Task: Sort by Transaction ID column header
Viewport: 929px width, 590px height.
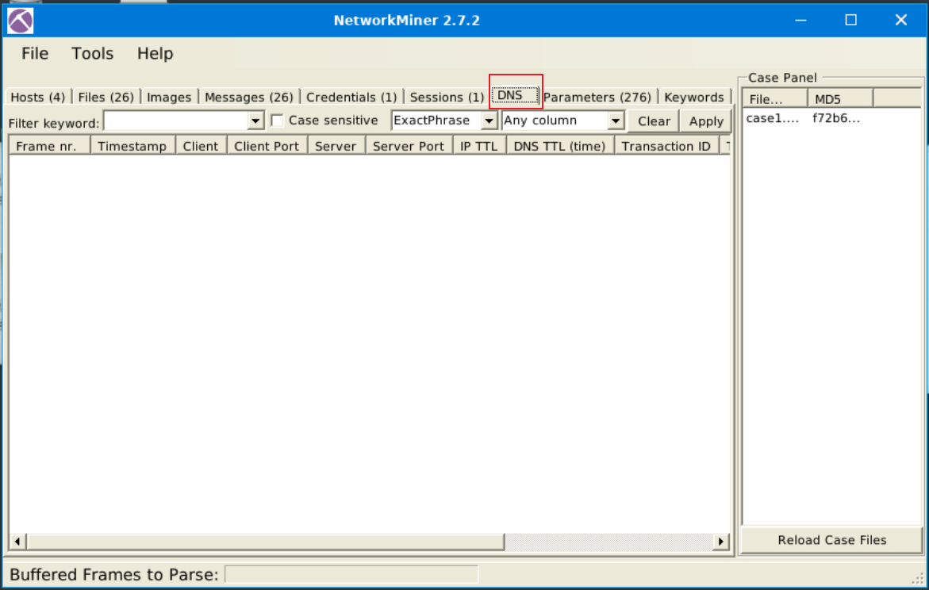Action: click(x=666, y=146)
